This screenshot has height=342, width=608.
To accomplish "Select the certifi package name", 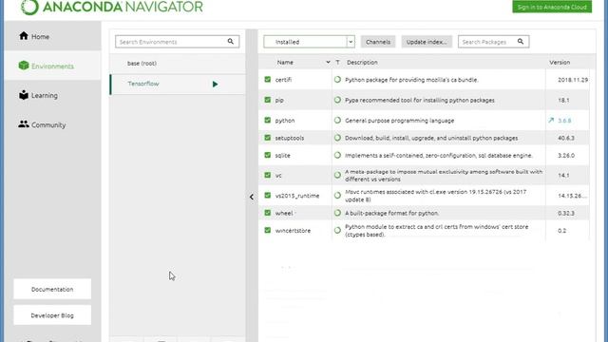I will click(283, 80).
